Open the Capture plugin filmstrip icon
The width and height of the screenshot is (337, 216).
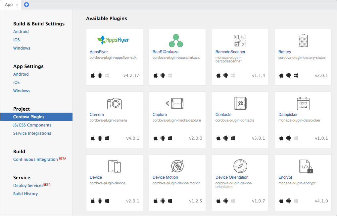(174, 103)
